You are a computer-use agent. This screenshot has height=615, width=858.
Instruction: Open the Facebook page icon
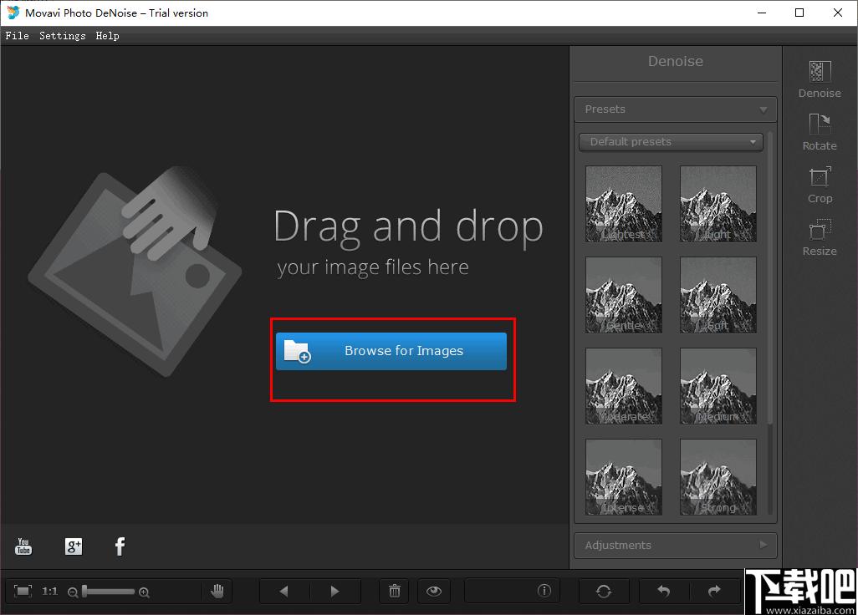120,546
